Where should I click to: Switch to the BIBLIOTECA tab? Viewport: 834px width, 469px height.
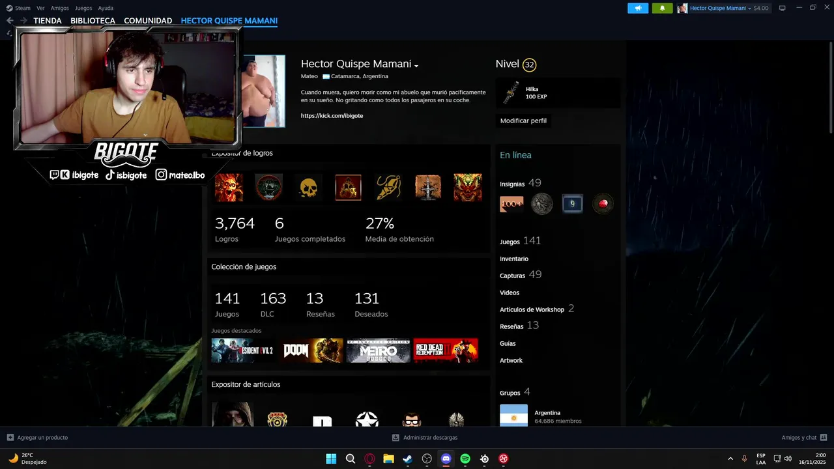pyautogui.click(x=93, y=21)
